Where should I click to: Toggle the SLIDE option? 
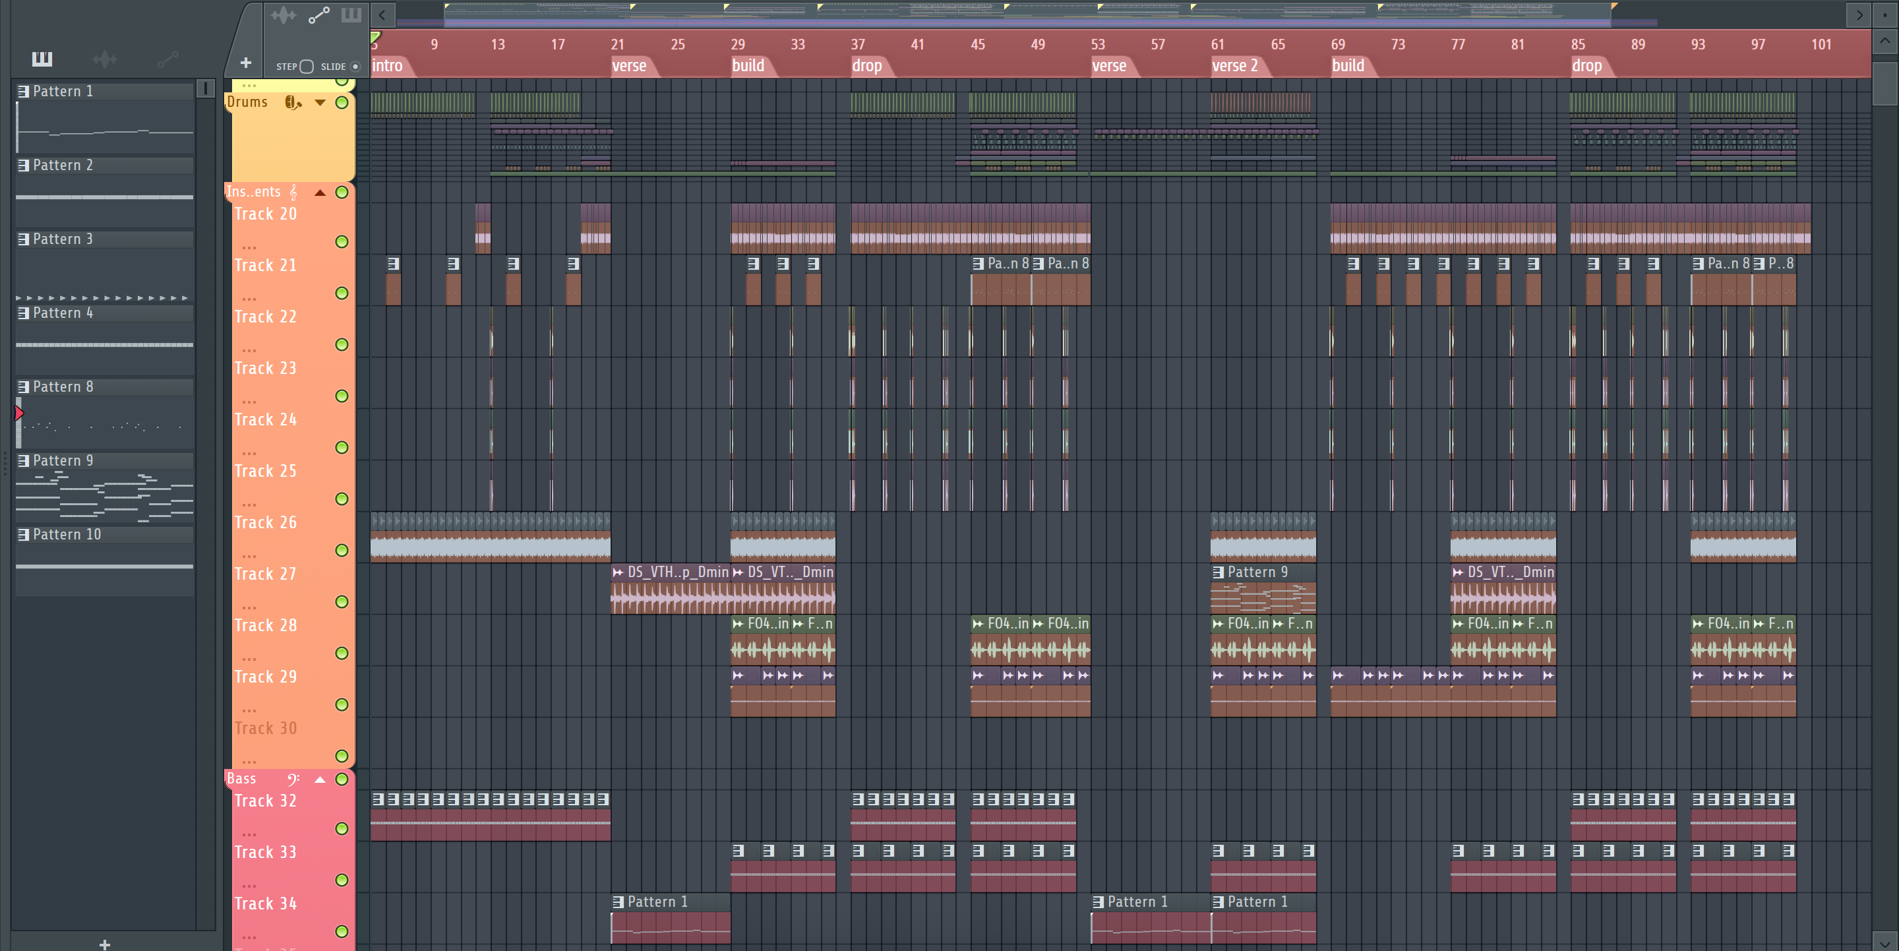coord(355,67)
